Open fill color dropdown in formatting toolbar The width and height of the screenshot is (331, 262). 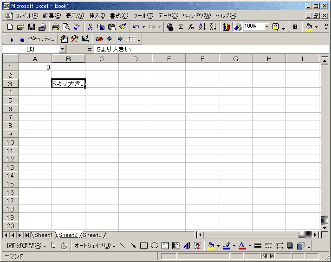[x=316, y=27]
